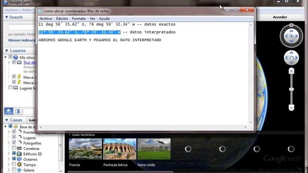Toggle the Fronteras layer checkbox

coord(14,132)
